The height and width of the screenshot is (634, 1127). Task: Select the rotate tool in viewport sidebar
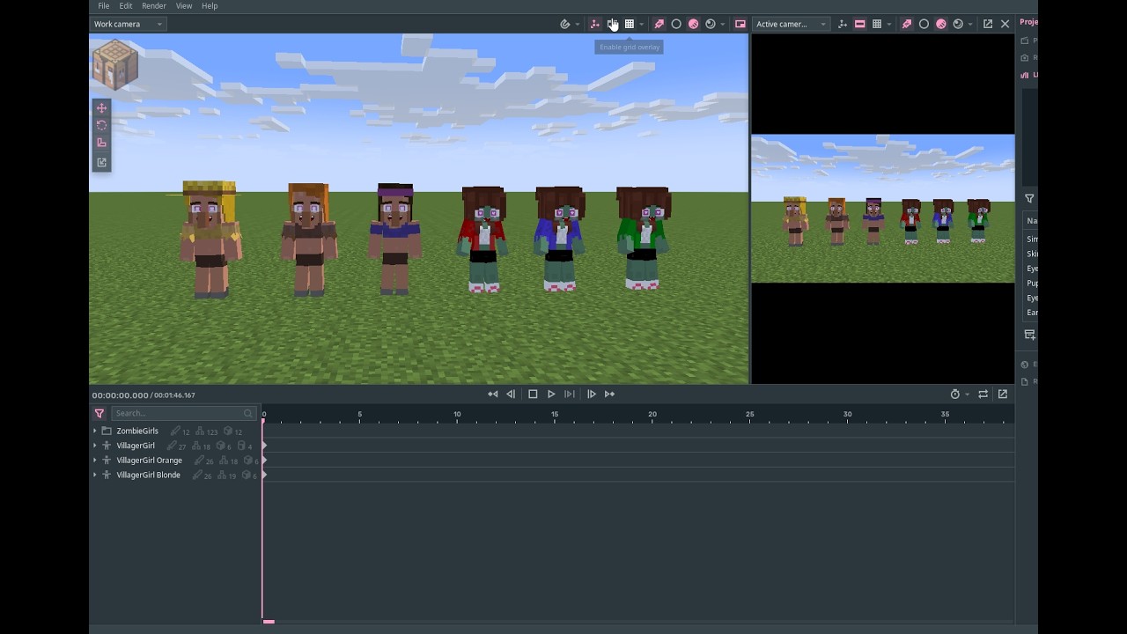click(101, 125)
